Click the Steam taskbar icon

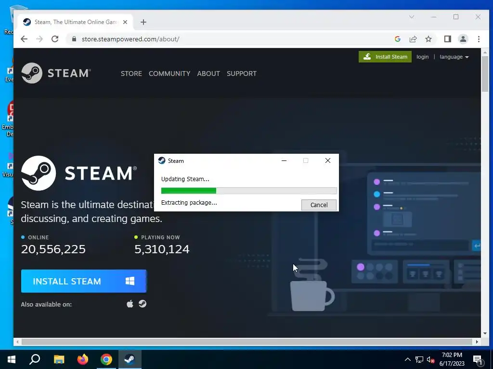[130, 359]
